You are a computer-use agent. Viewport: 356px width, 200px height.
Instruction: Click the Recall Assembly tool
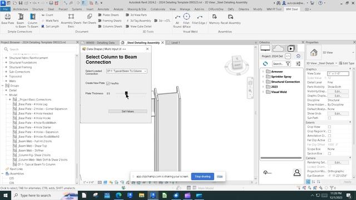tap(231, 19)
